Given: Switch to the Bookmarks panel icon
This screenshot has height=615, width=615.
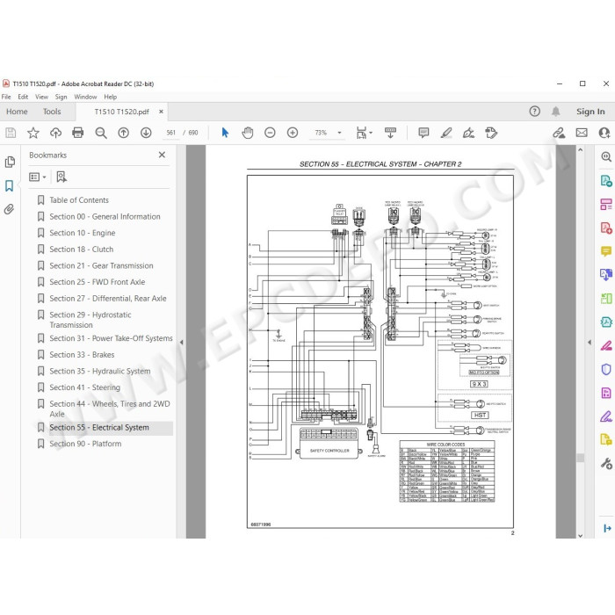Looking at the screenshot, I should [x=10, y=186].
